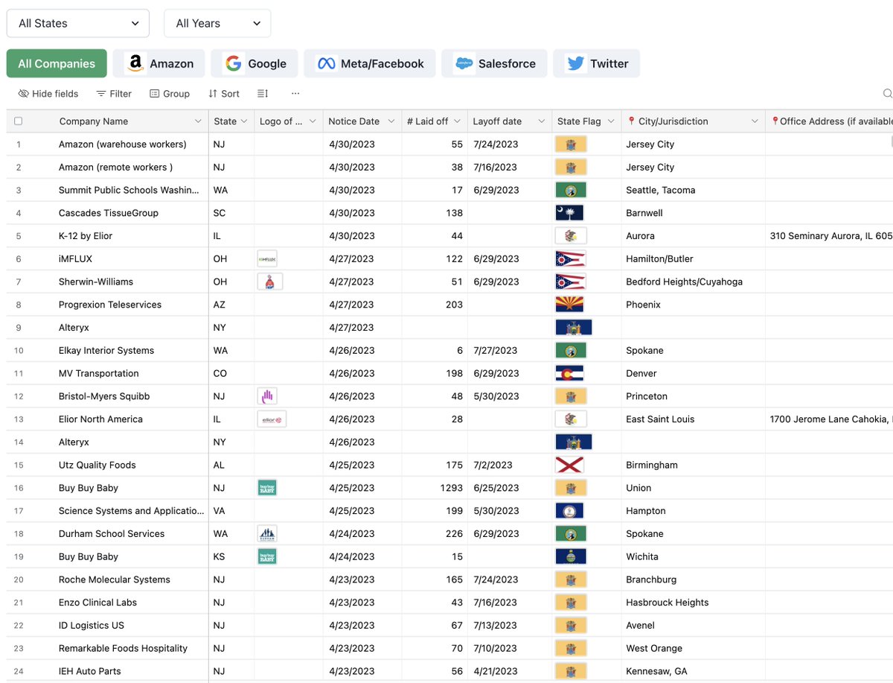
Task: Expand Notice Date column menu arrow
Action: pyautogui.click(x=391, y=121)
